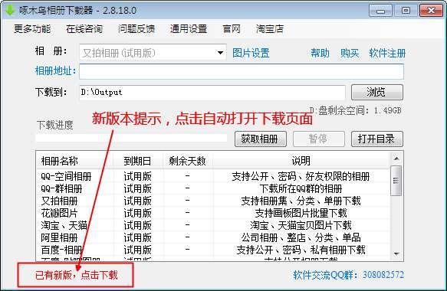Click the 购买 purchase link
This screenshot has height=291, width=447.
point(350,53)
